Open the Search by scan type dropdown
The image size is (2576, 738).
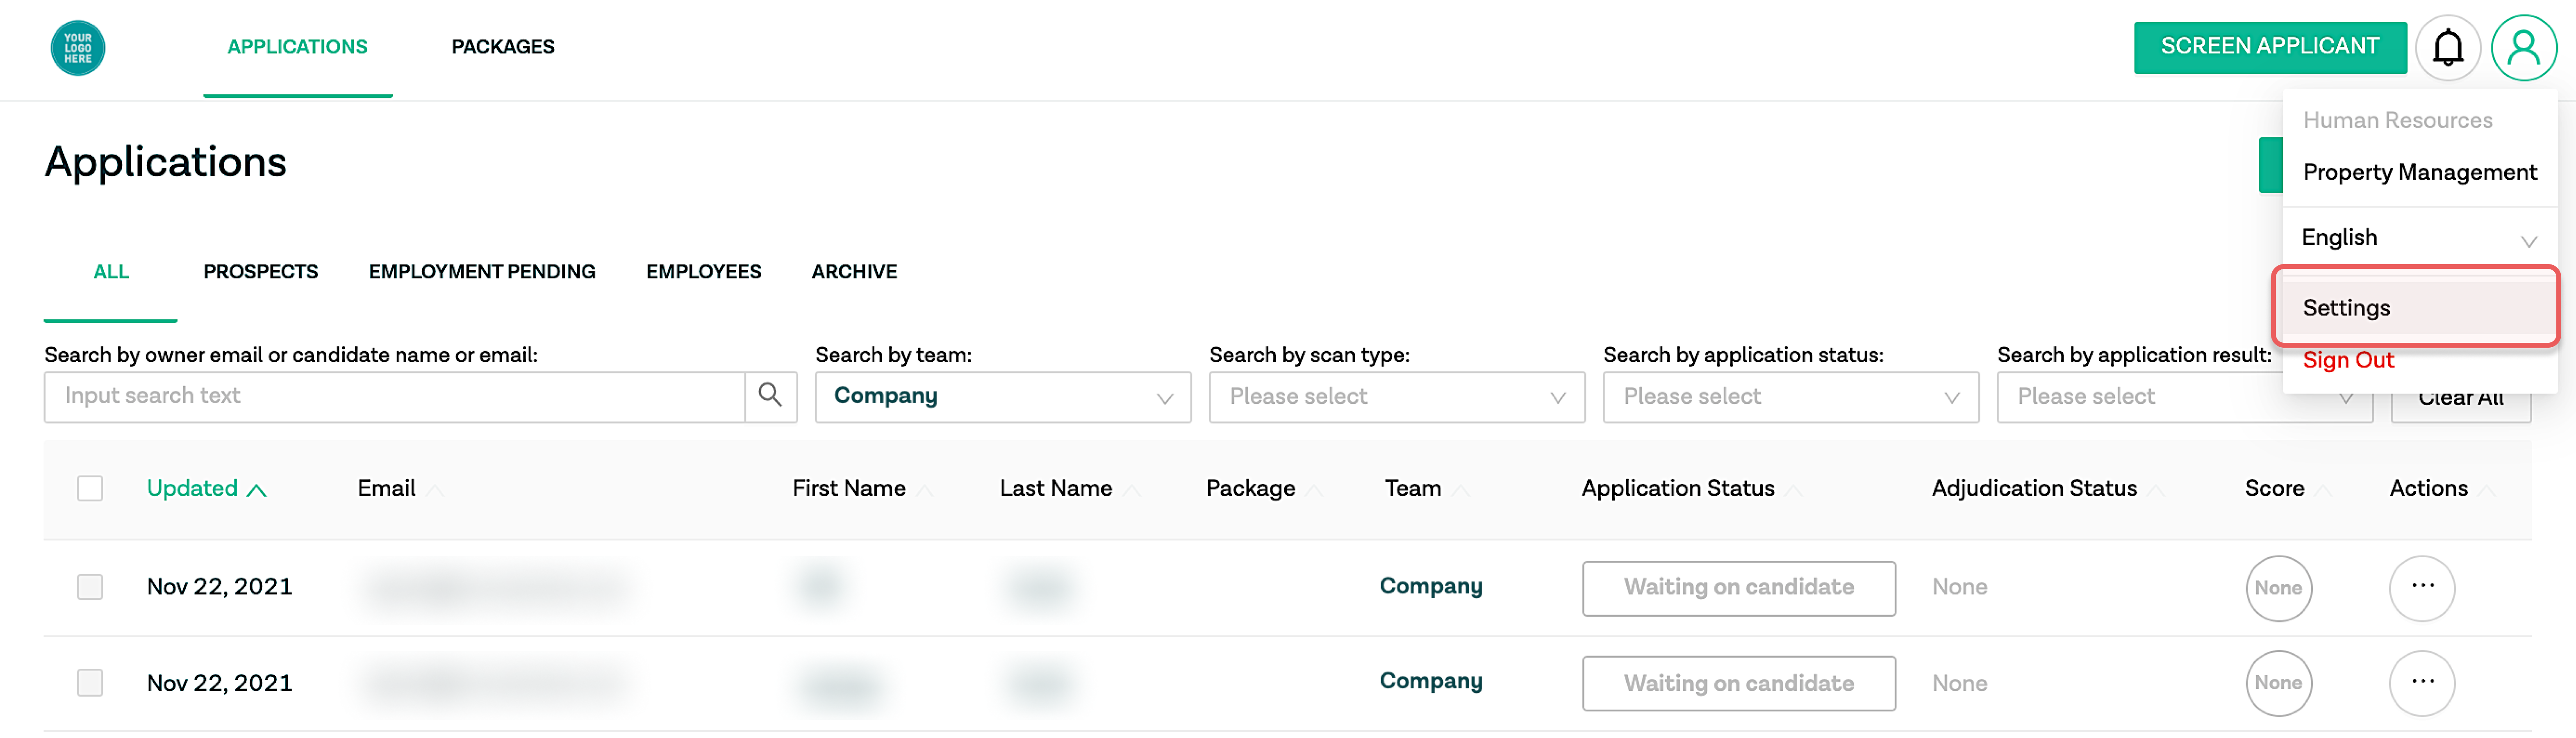[x=1397, y=397]
